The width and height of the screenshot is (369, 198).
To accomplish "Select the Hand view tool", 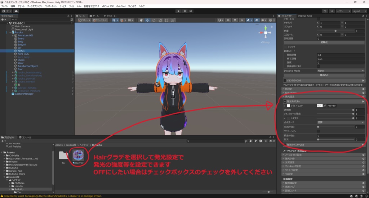I will pos(141,20).
